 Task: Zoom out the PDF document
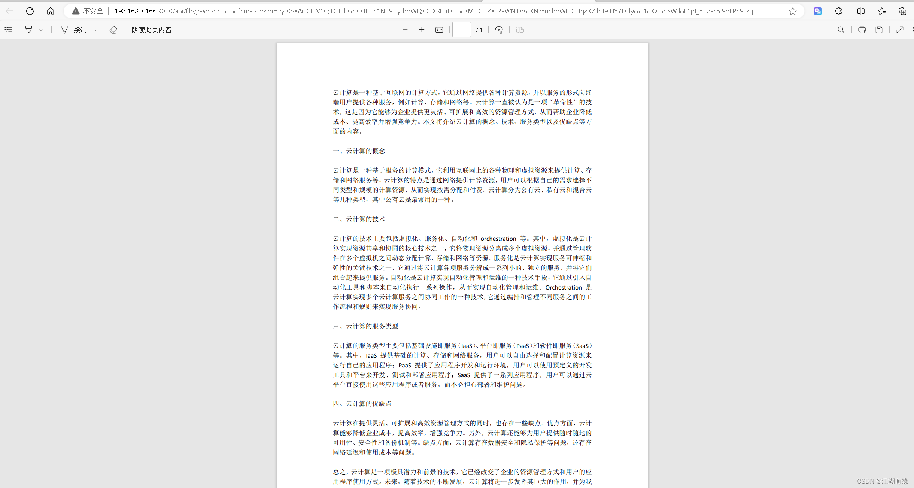pos(405,30)
